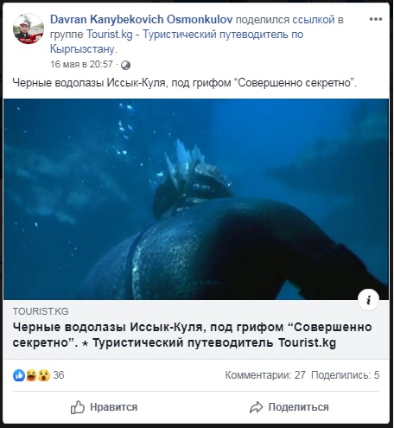Click the blue Like reaction icon

point(19,375)
